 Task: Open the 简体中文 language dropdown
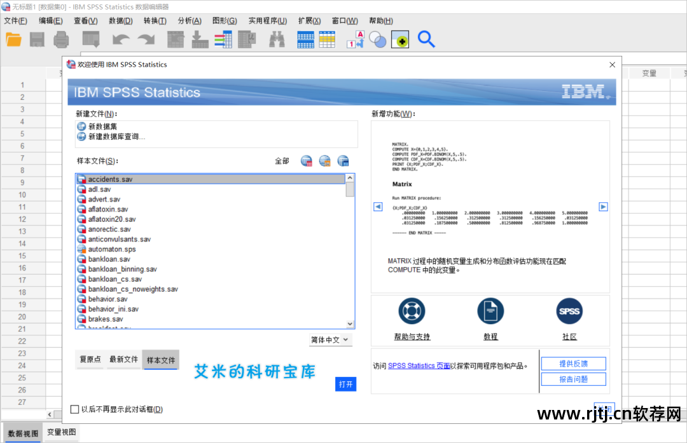click(x=330, y=339)
